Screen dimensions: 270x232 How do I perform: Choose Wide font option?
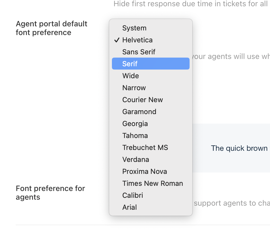[131, 76]
